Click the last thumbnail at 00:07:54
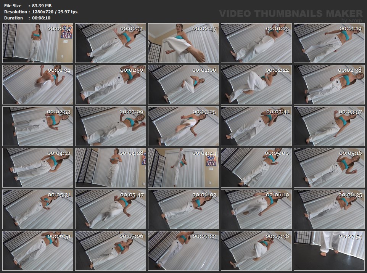Image resolution: width=367 pixels, height=273 pixels. [x=329, y=251]
